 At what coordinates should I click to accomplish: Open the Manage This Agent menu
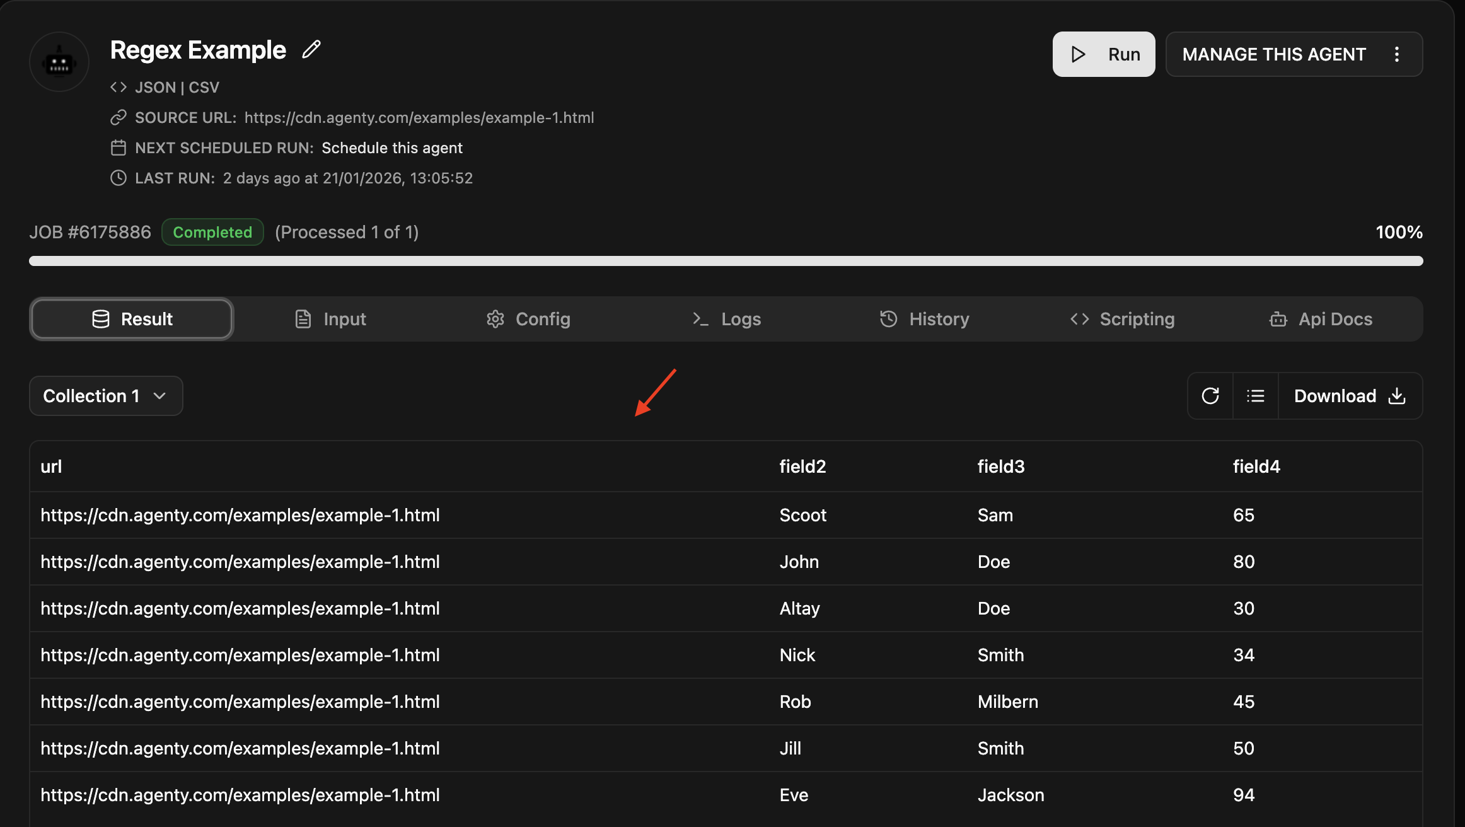1273,54
